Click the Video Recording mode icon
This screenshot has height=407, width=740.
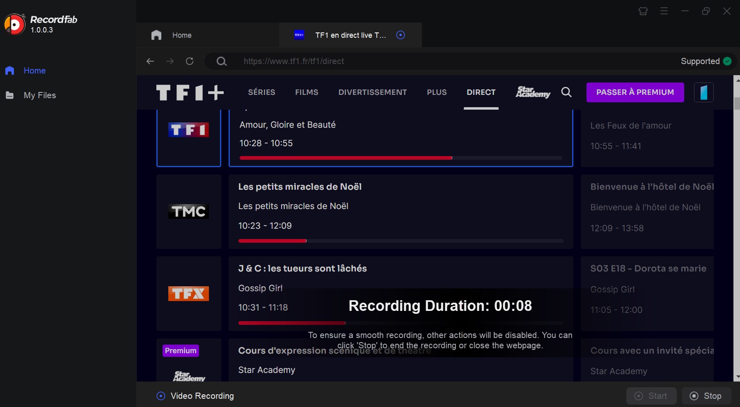click(x=161, y=396)
